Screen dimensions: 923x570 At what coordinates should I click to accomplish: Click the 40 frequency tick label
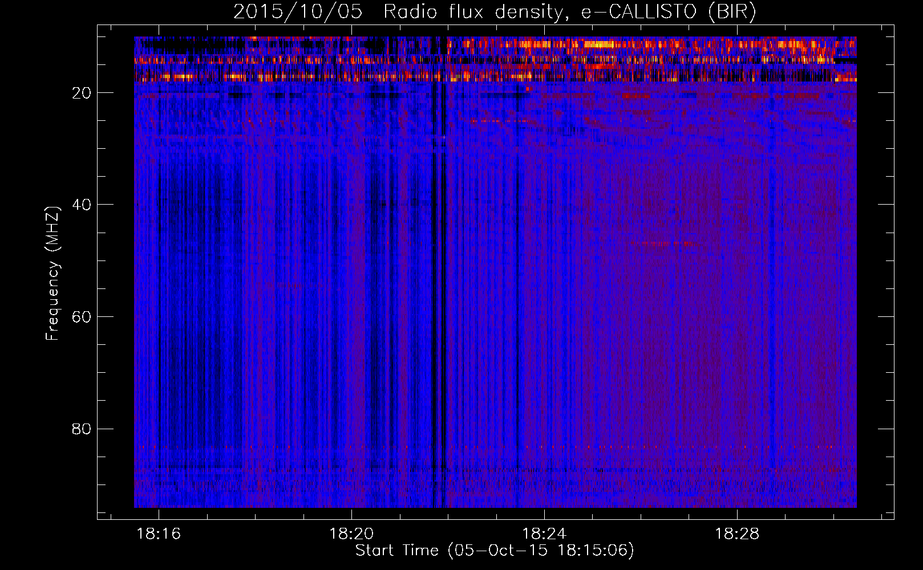pos(82,205)
